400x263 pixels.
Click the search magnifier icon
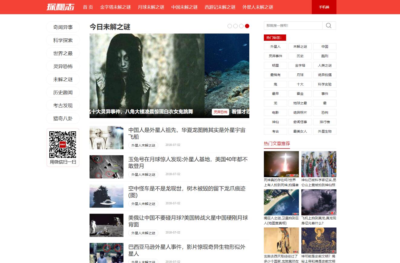click(329, 25)
